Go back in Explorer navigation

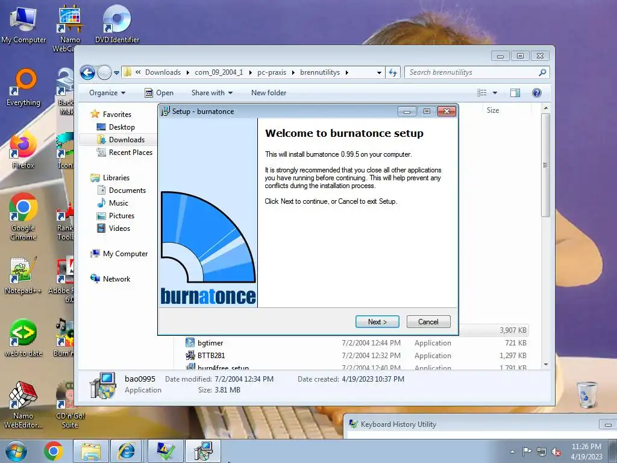pos(87,72)
